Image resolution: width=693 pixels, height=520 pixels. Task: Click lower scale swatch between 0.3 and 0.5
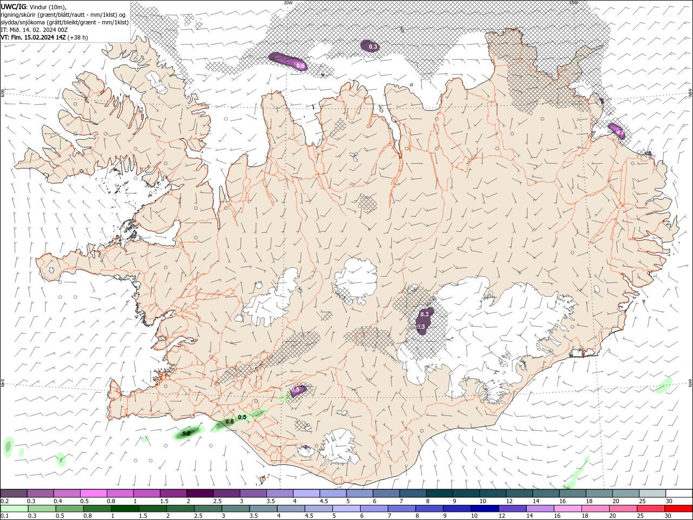41,509
